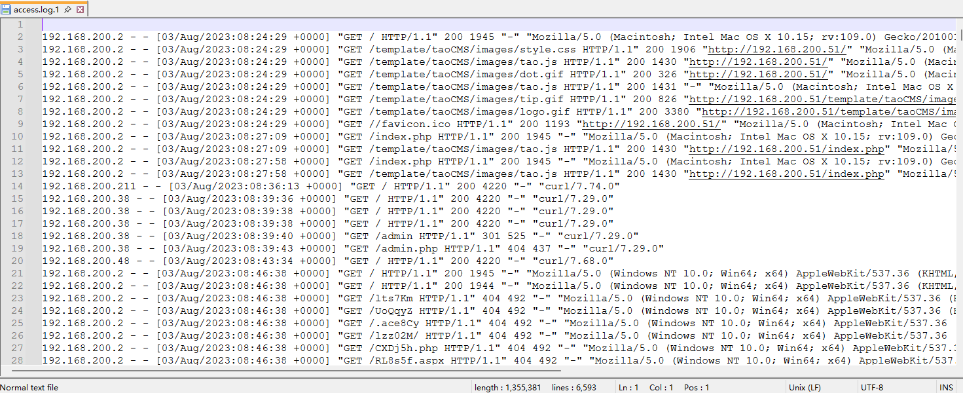Viewport: 963px width, 393px height.
Task: Click the Ln : 1 position field
Action: [629, 387]
